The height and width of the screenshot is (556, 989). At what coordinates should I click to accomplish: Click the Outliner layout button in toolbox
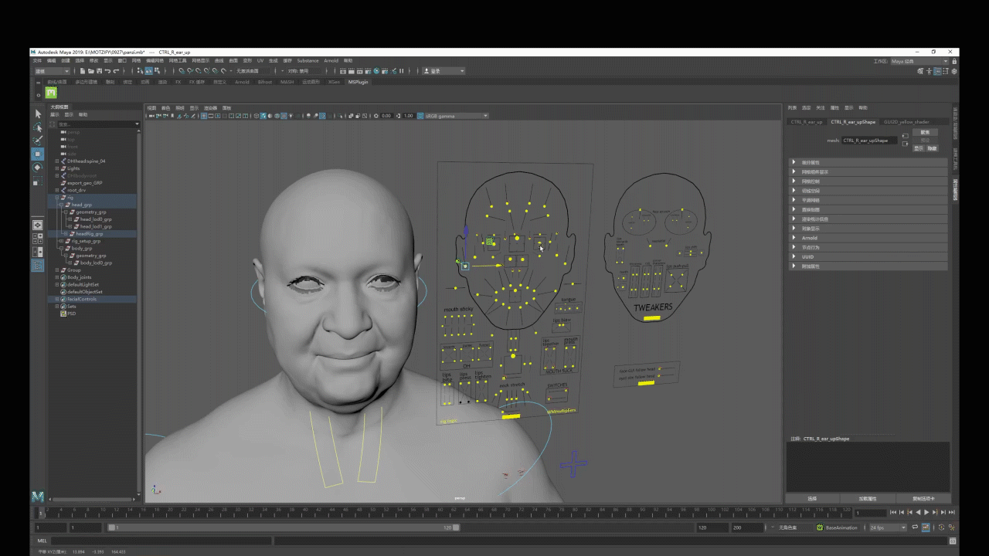coord(37,265)
